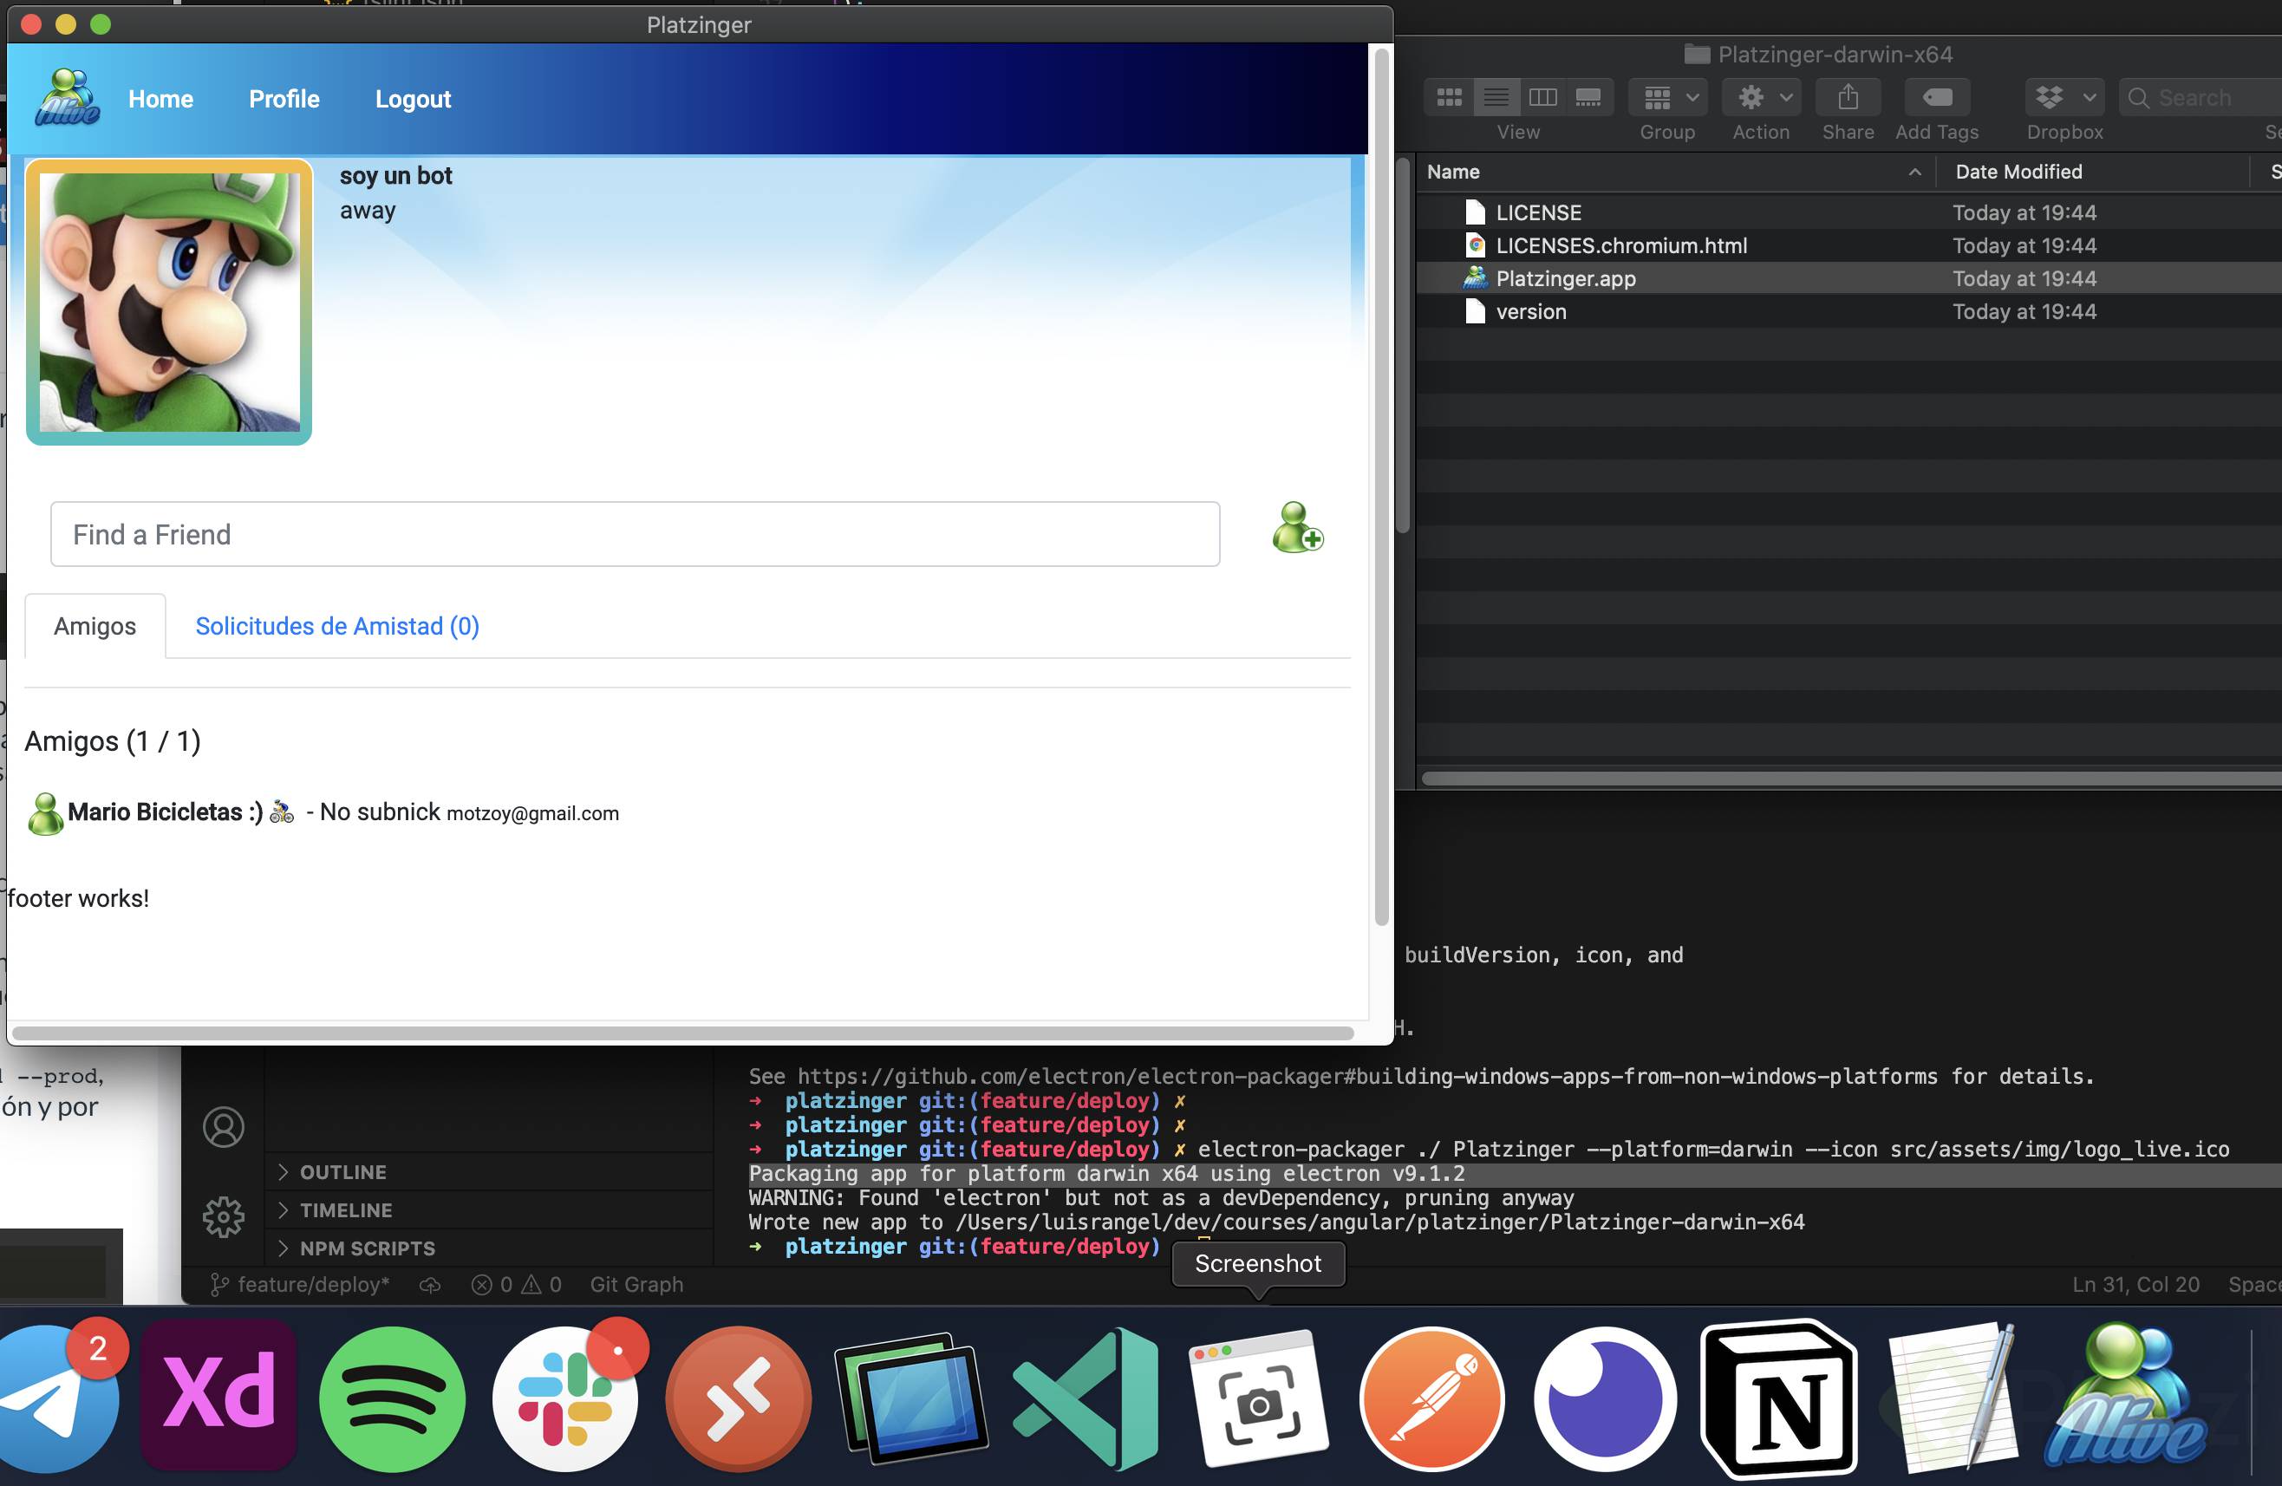This screenshot has height=1486, width=2282.
Task: Click the Find a Friend field
Action: [x=635, y=535]
